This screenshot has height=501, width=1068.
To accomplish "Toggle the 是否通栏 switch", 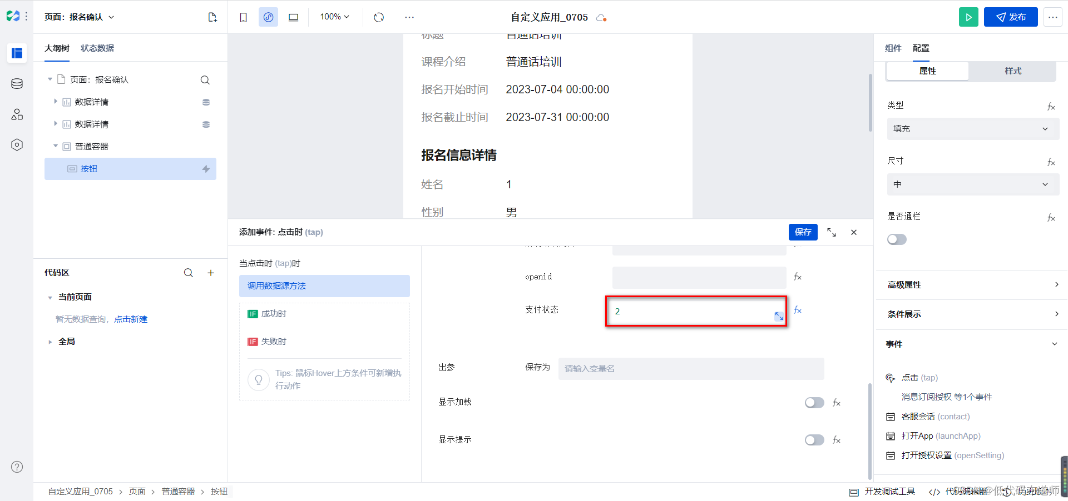I will (897, 239).
